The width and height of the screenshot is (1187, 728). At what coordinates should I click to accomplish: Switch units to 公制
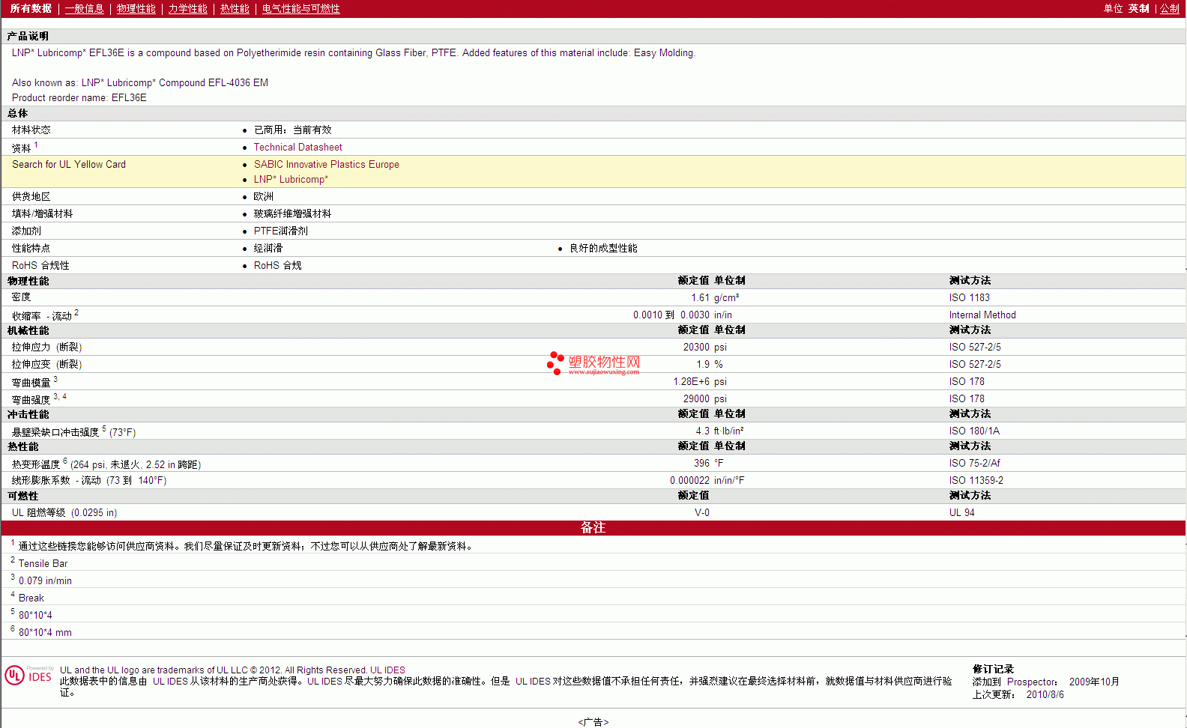click(x=1170, y=9)
